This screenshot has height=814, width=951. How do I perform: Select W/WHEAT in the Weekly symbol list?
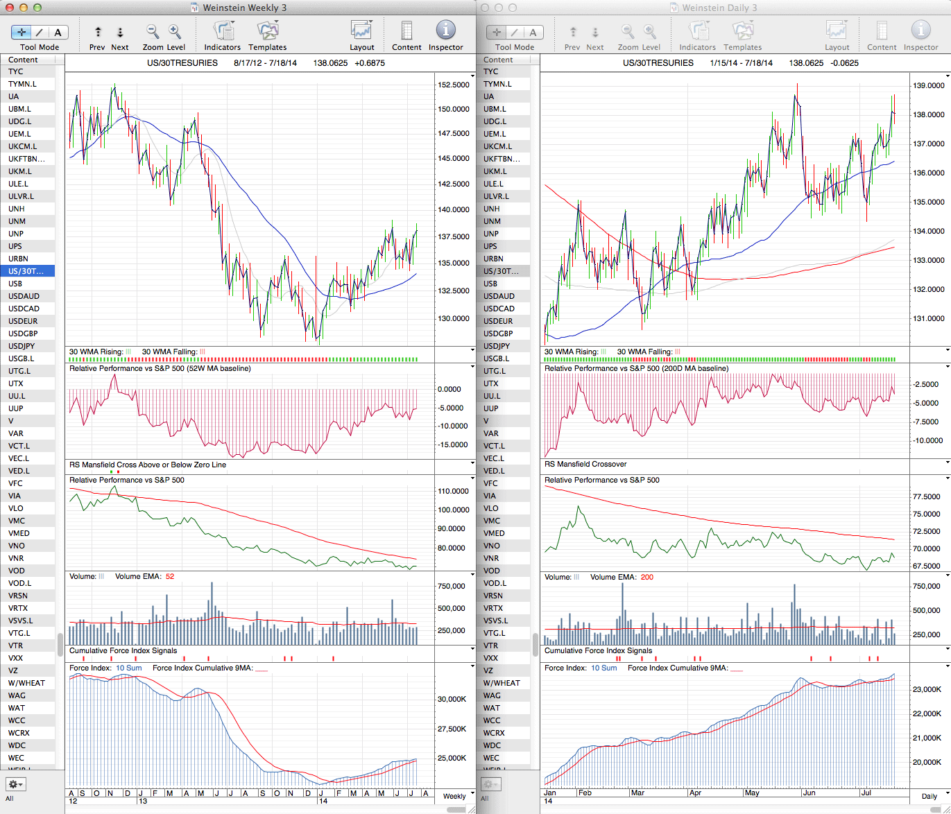coord(26,683)
